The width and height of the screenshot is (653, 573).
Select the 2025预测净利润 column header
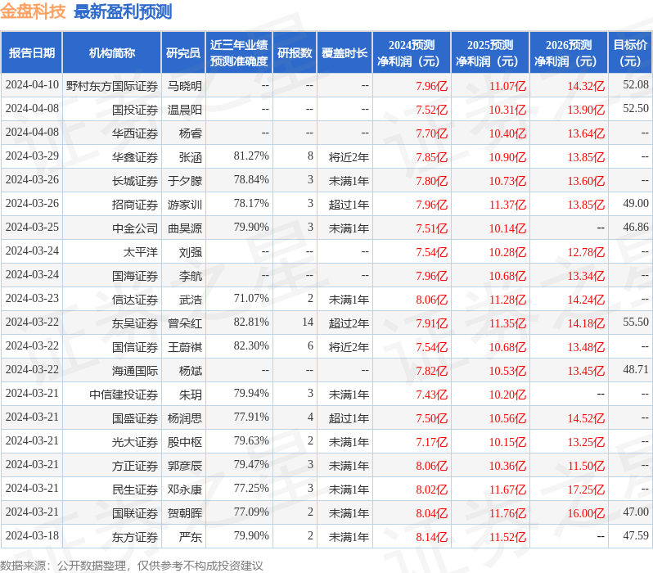(x=490, y=53)
